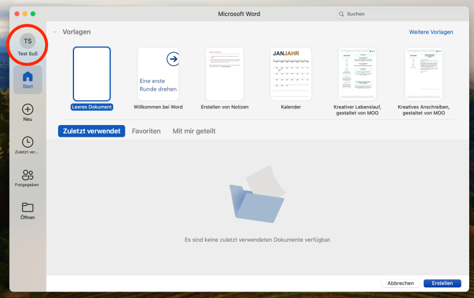The image size is (474, 298).
Task: Select the Kalender template thumbnail
Action: point(291,74)
